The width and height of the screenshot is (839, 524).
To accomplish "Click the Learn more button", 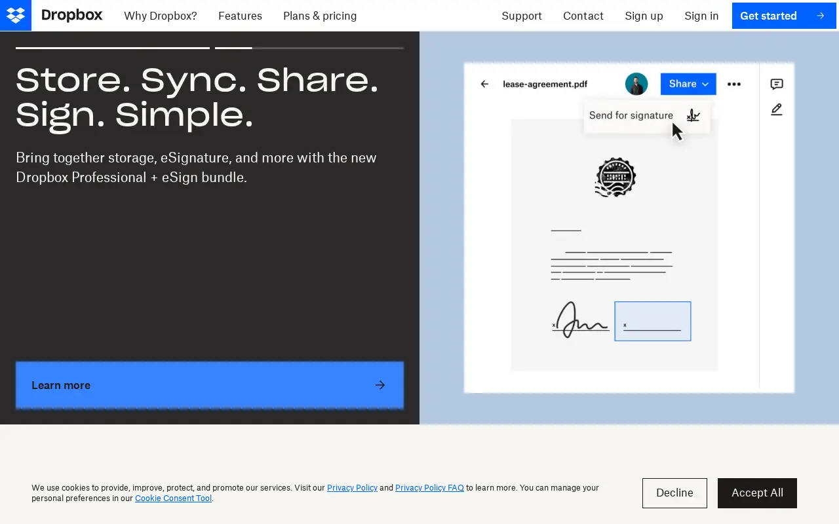I will [x=210, y=385].
